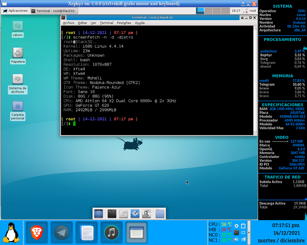Open the Pestañas menu

click(124, 23)
